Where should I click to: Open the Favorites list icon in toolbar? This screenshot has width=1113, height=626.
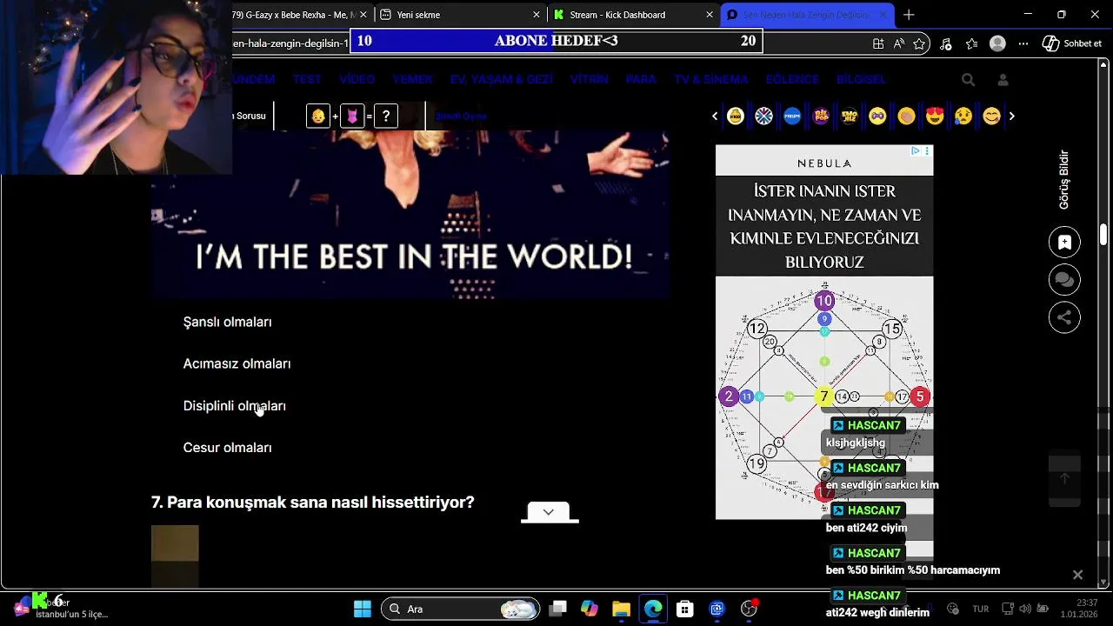pos(972,43)
